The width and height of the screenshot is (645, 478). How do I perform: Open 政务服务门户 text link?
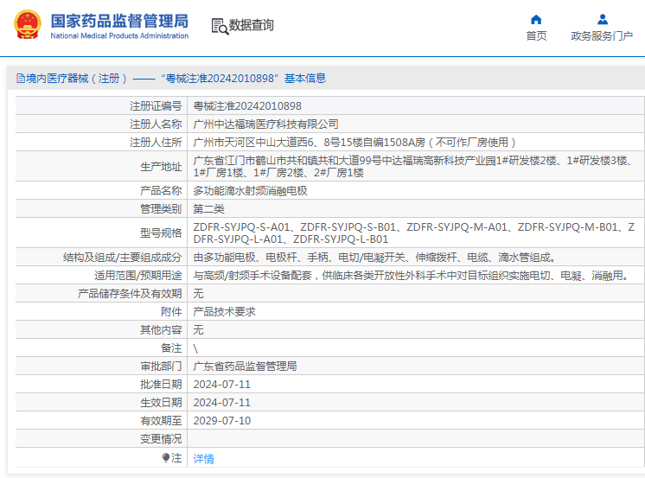[x=602, y=36]
